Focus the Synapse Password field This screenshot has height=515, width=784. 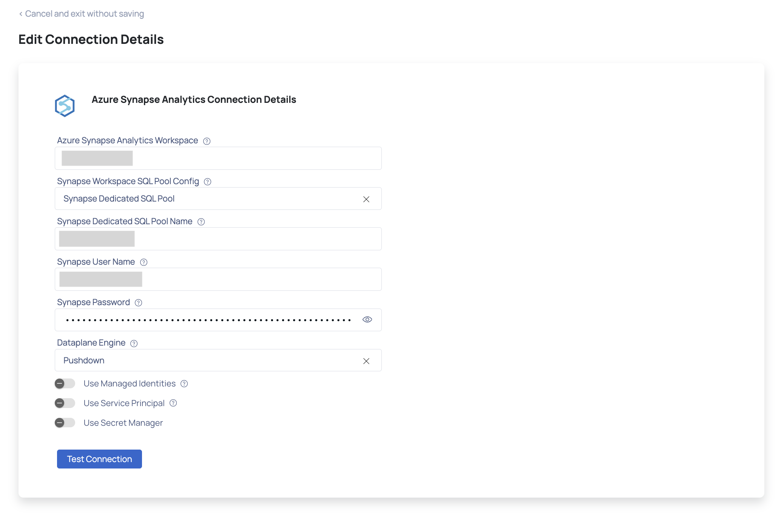coord(218,320)
